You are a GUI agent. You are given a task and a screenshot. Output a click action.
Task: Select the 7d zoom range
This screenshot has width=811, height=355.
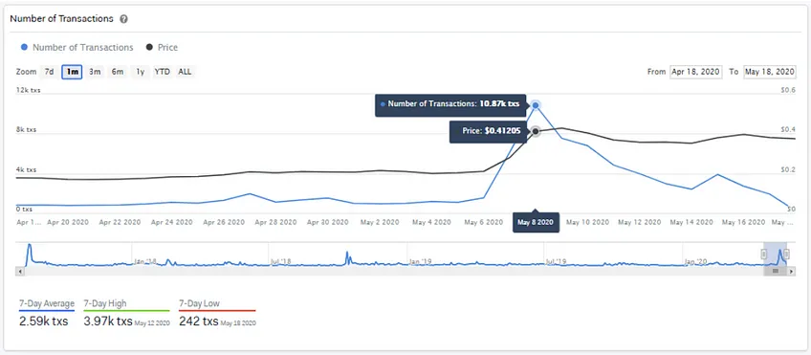pyautogui.click(x=49, y=72)
